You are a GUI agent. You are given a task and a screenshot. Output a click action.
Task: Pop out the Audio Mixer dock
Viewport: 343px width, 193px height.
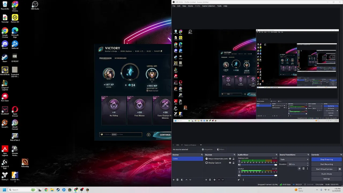[277, 155]
